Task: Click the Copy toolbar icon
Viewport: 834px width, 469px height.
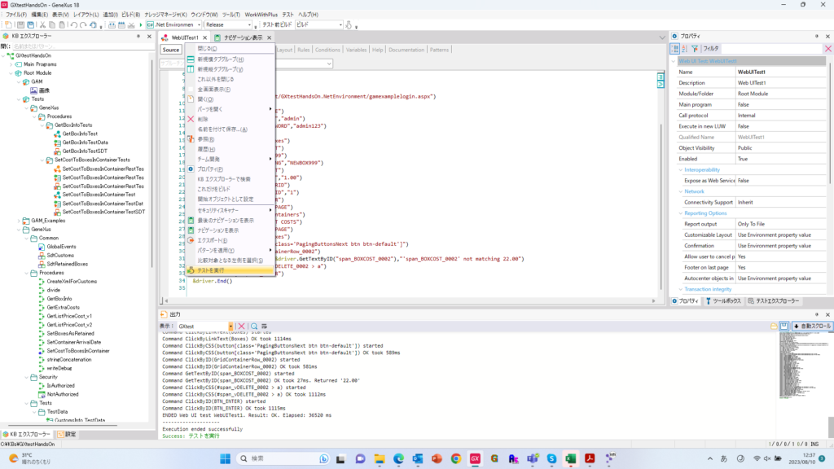Action: 52,25
